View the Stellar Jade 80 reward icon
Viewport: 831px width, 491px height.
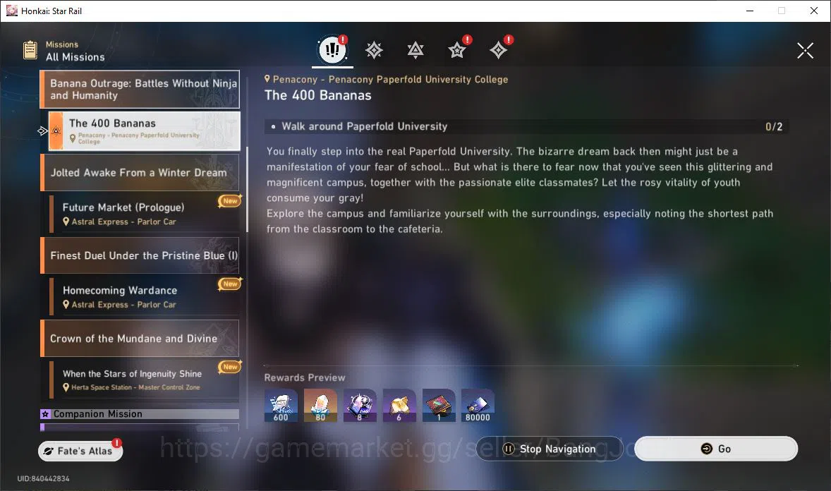[320, 406]
